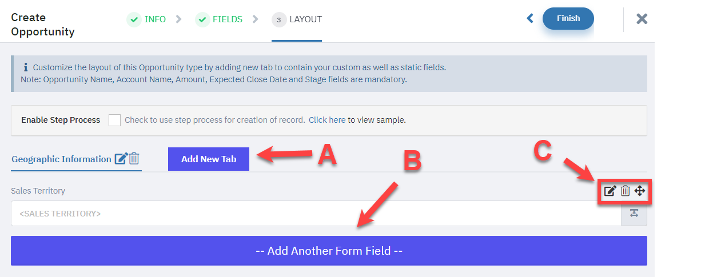Delete the Sales Territory field
This screenshot has height=277, width=701.
point(625,191)
